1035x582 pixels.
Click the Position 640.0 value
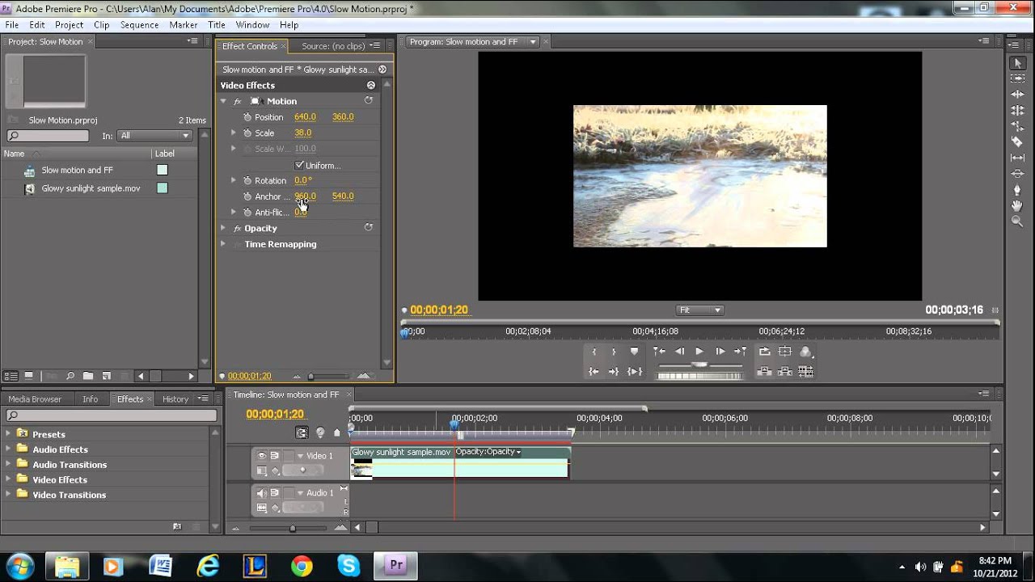tap(305, 117)
